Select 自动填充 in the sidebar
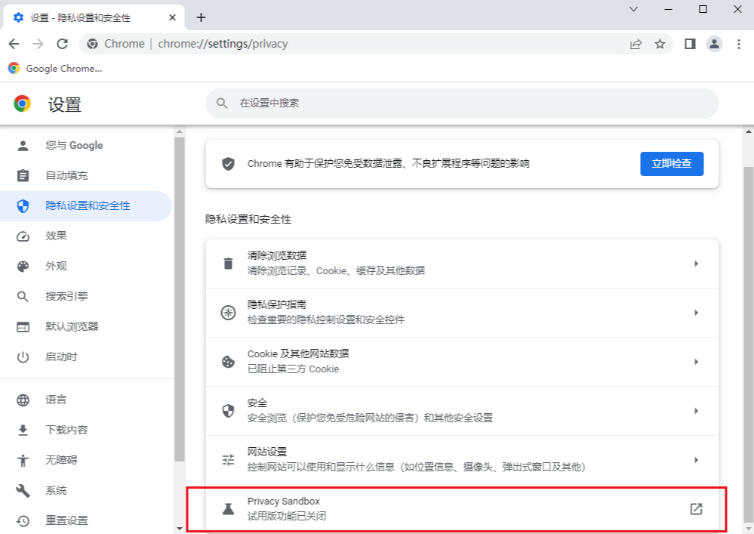Image resolution: width=754 pixels, height=534 pixels. [x=85, y=175]
